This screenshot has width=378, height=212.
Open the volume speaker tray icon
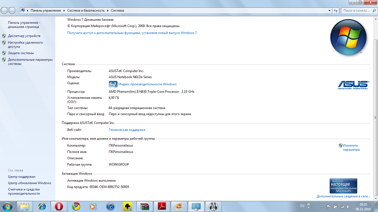point(349,206)
